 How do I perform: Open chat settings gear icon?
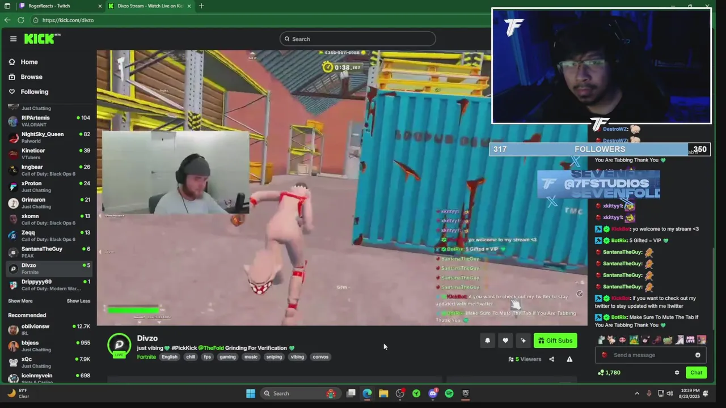click(x=677, y=373)
